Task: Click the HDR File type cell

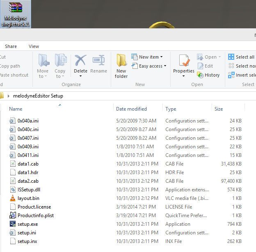Action: [174, 173]
